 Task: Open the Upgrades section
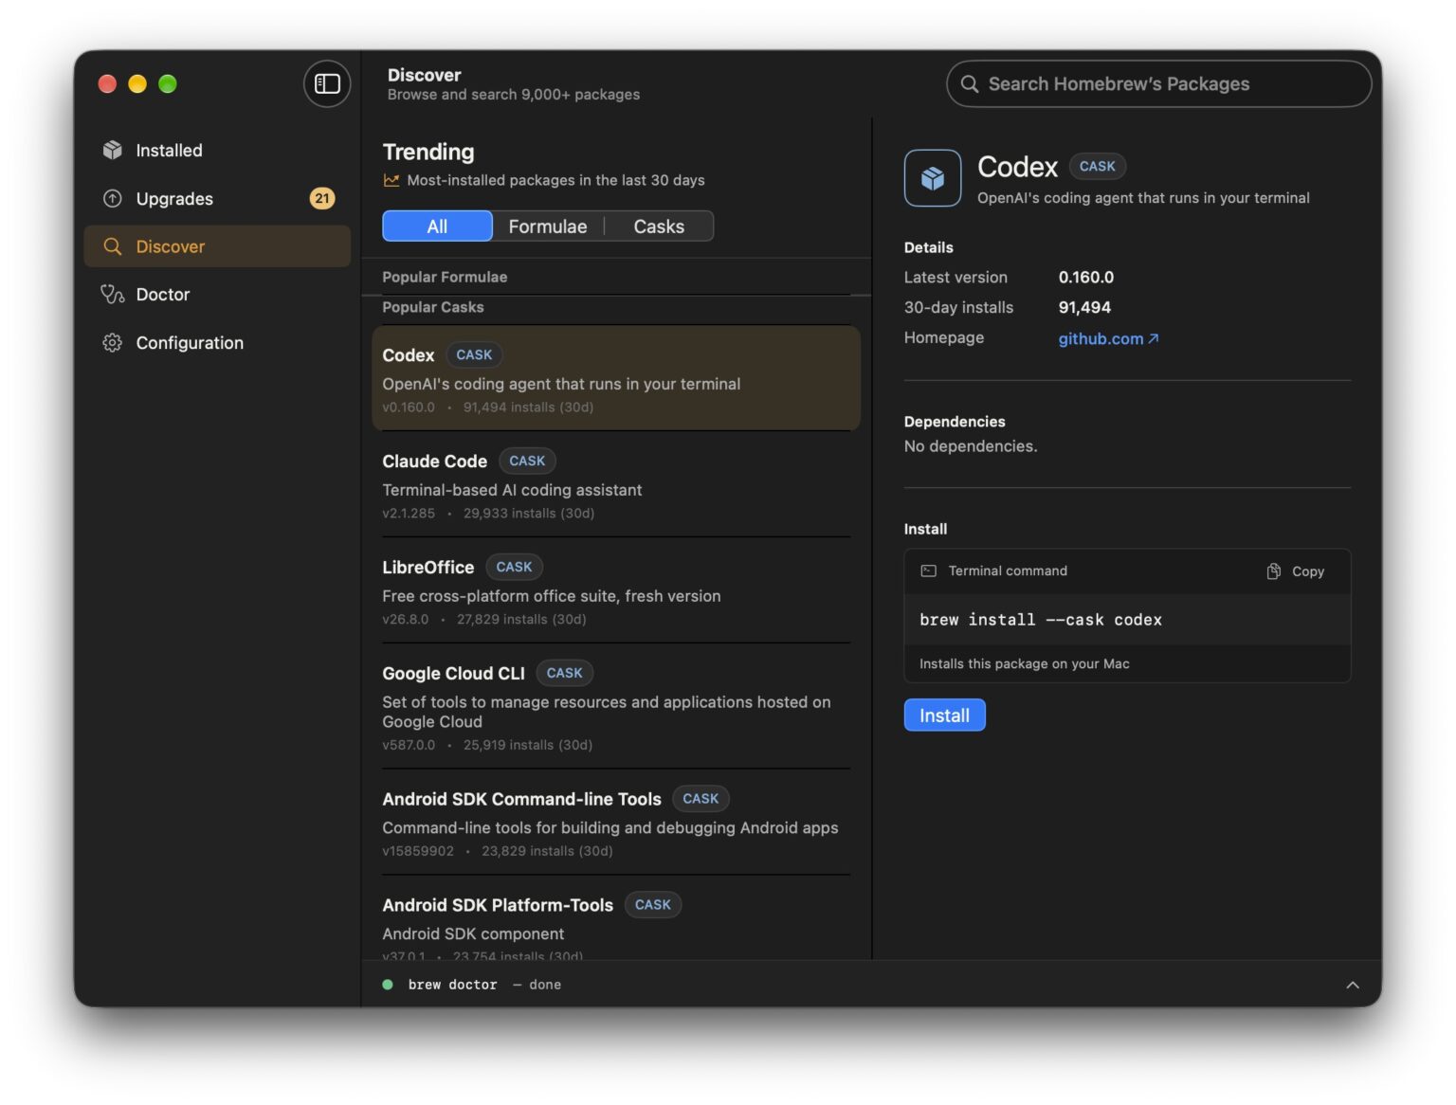pyautogui.click(x=217, y=198)
